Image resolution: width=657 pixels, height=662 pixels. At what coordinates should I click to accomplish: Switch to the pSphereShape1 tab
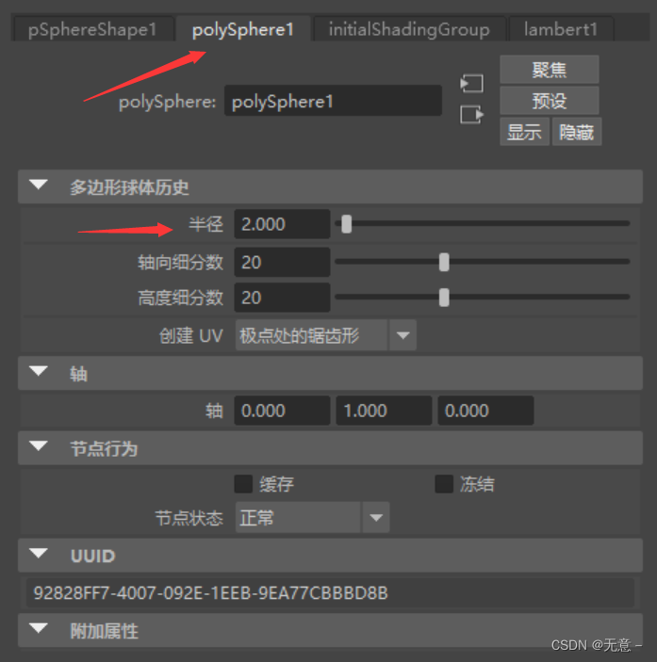(x=92, y=29)
